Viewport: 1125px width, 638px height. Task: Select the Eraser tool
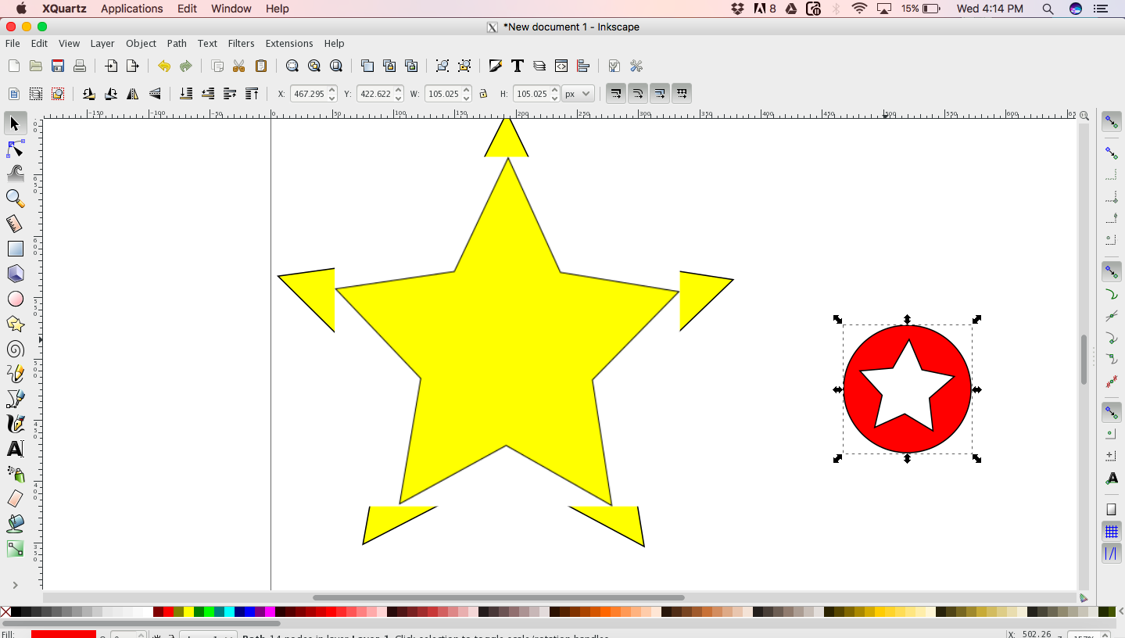click(x=15, y=499)
